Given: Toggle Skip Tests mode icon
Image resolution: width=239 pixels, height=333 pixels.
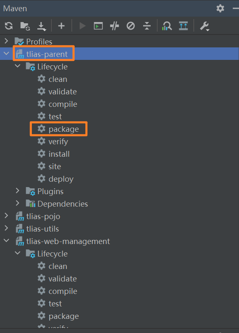Looking at the screenshot, I should 131,26.
